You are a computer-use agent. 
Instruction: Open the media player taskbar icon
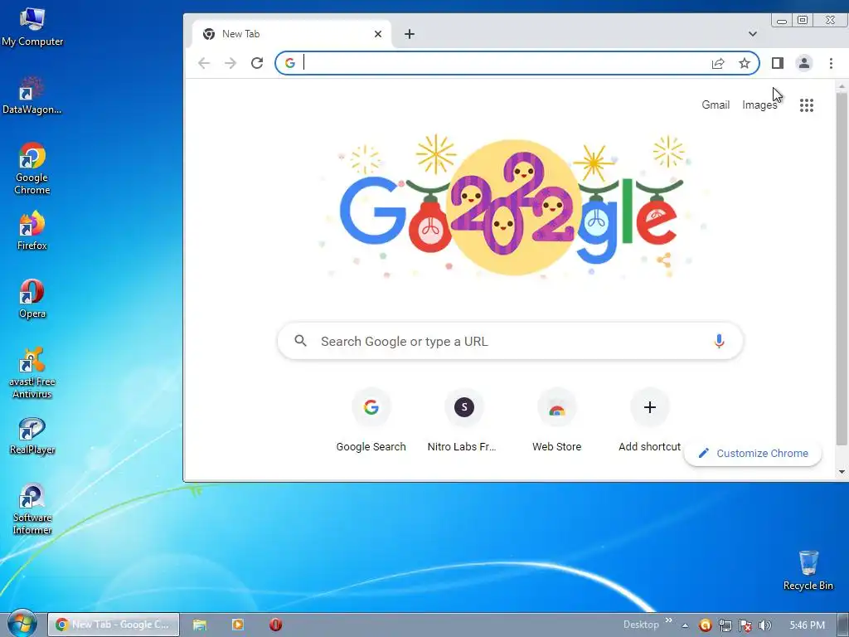[238, 625]
